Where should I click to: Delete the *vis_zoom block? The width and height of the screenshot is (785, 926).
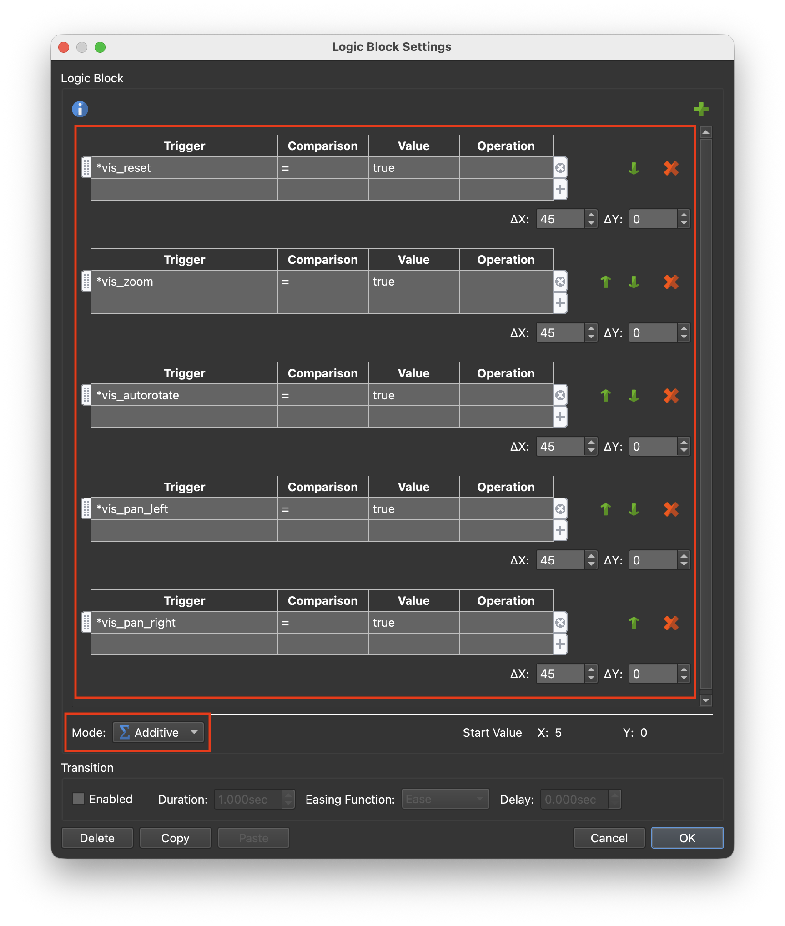point(671,282)
